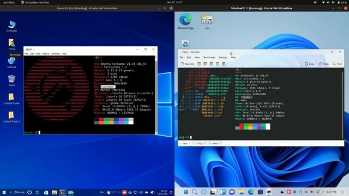Click the Windows 11 style Start button in WindowFX
349x196 pixels.
[186, 192]
